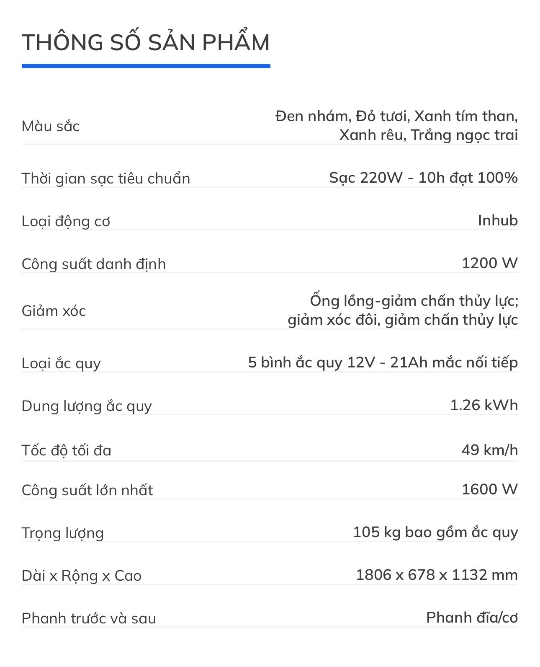Click the THÔNG SỐ SẢN PHẨM heading
Viewport: 540px width, 667px height.
pos(146,42)
